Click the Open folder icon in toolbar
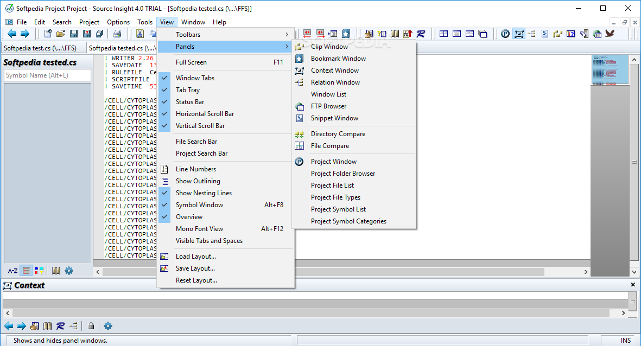The height and width of the screenshot is (346, 641). click(61, 34)
